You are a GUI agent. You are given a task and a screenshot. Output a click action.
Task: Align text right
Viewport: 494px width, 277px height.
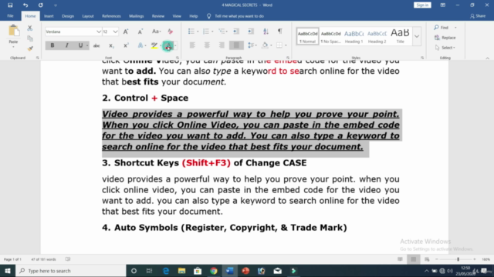pyautogui.click(x=222, y=45)
